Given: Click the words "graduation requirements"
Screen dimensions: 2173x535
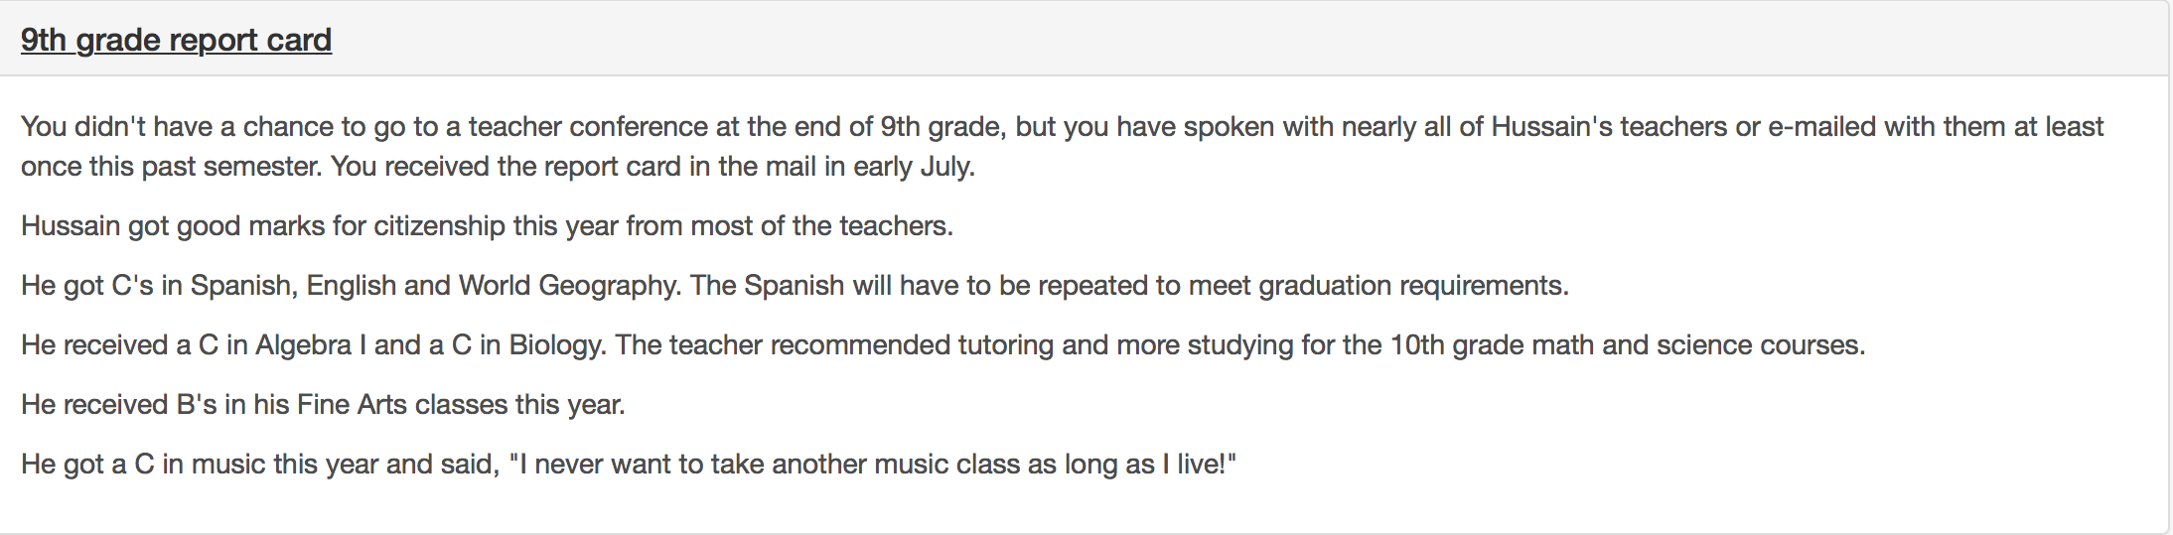Looking at the screenshot, I should pos(1413,286).
